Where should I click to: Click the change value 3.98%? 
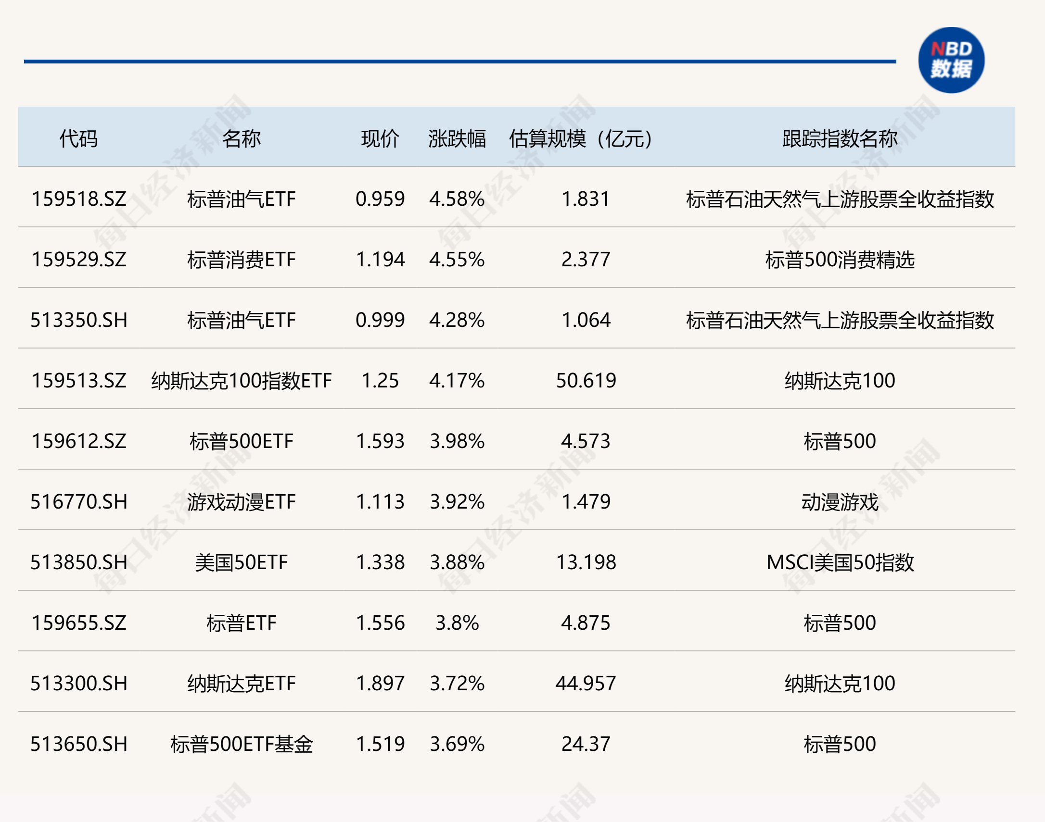[457, 441]
